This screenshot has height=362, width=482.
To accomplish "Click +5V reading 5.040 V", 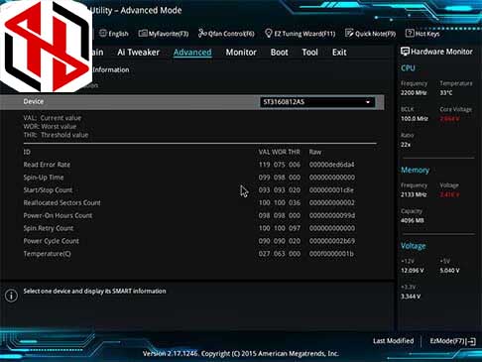I will tap(449, 271).
